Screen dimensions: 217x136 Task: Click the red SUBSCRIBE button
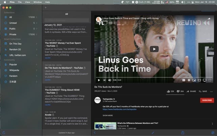pyautogui.click(x=207, y=100)
